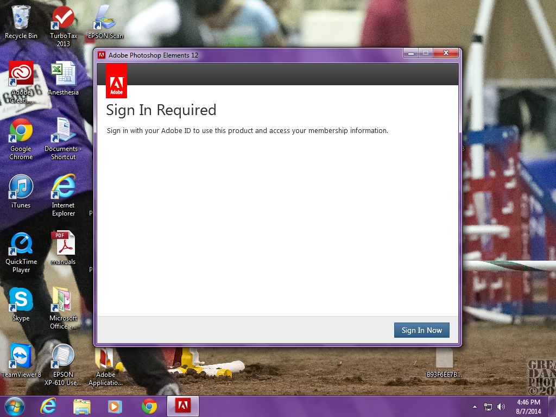Launch TeamViewer 8
Screen dimensions: 556x417
(x=21, y=356)
